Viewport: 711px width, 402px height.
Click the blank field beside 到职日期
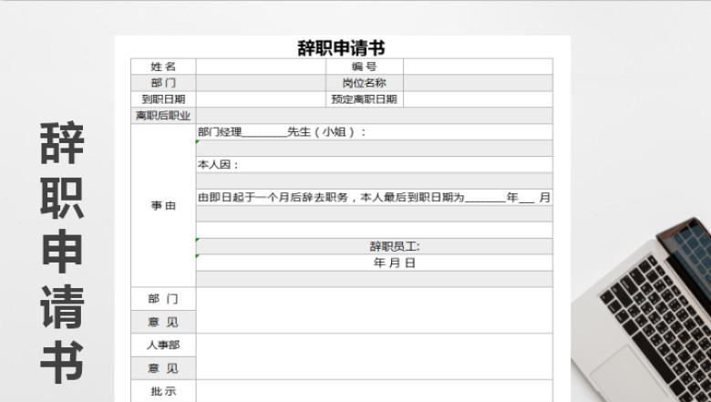pyautogui.click(x=261, y=99)
